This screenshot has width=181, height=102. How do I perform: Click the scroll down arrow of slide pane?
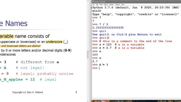88,101
